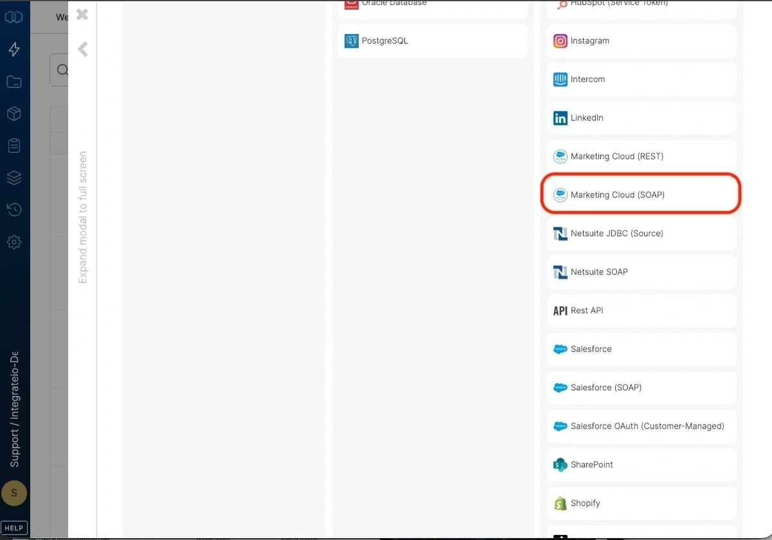Select Salesforce OAuth (Customer-Managed) connection

point(642,426)
